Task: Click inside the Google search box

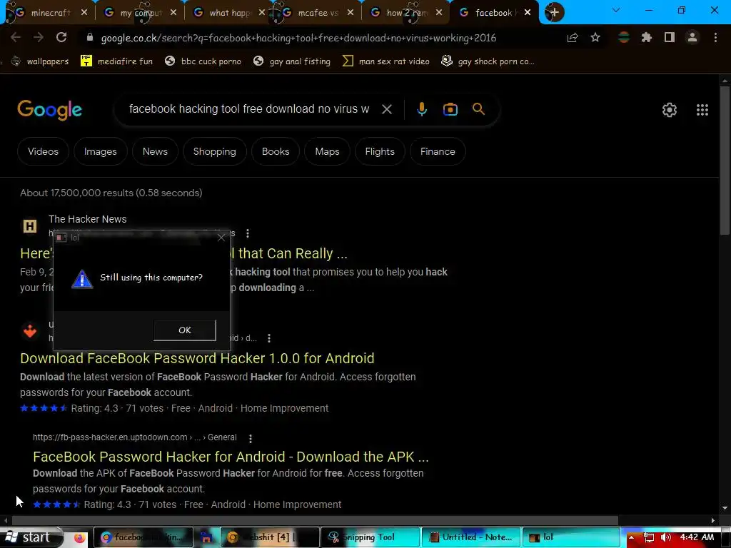Action: click(x=249, y=109)
